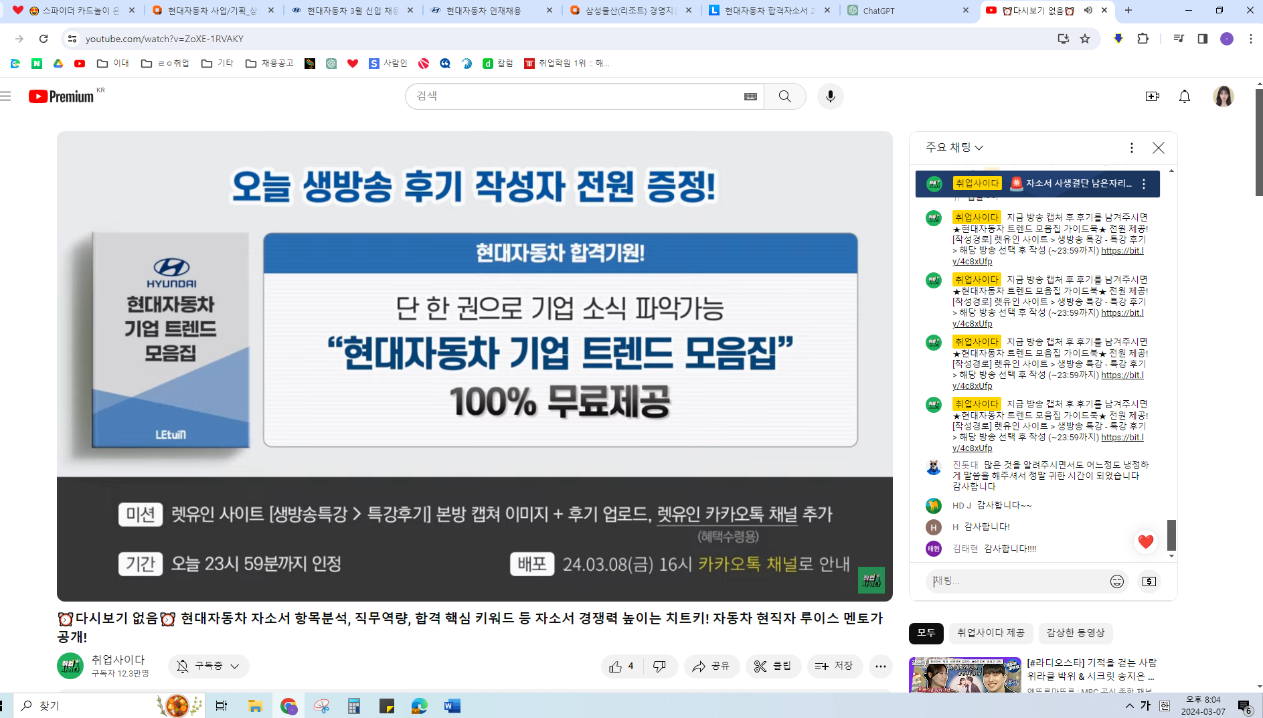
Task: Open the Extensions puzzle menu
Action: (1143, 39)
